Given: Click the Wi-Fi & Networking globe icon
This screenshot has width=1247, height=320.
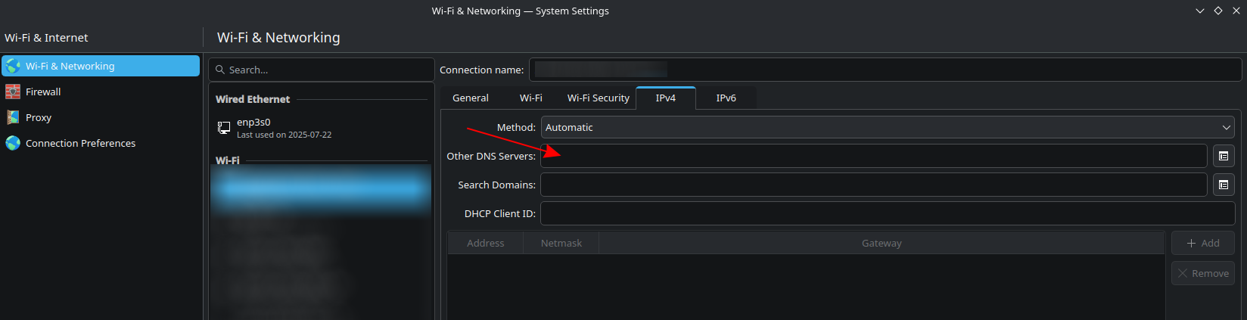Looking at the screenshot, I should click(x=13, y=66).
